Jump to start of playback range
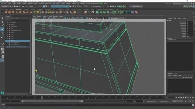The height and width of the screenshot is (109, 195). click(x=176, y=97)
